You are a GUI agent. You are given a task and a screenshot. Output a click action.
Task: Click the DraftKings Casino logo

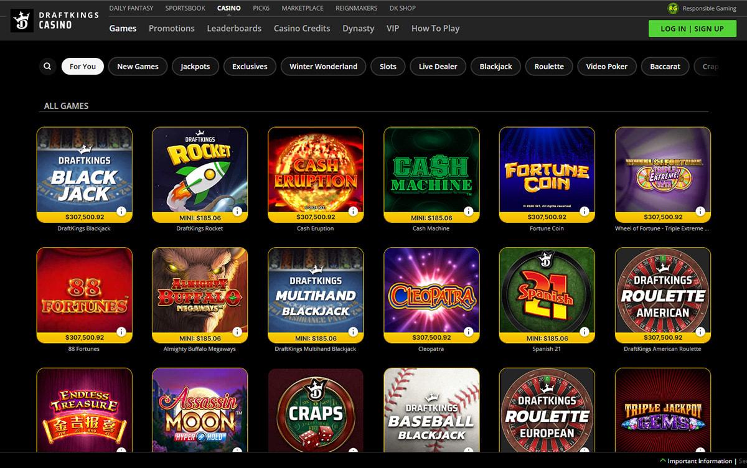[x=55, y=20]
